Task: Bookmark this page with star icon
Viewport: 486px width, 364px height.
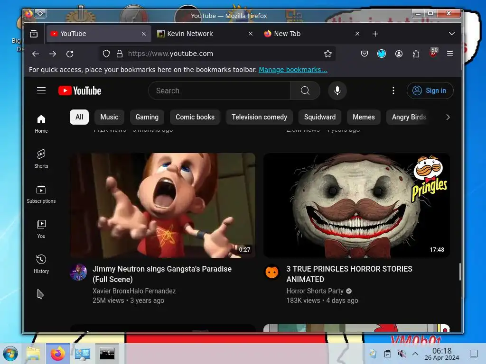Action: 328,54
